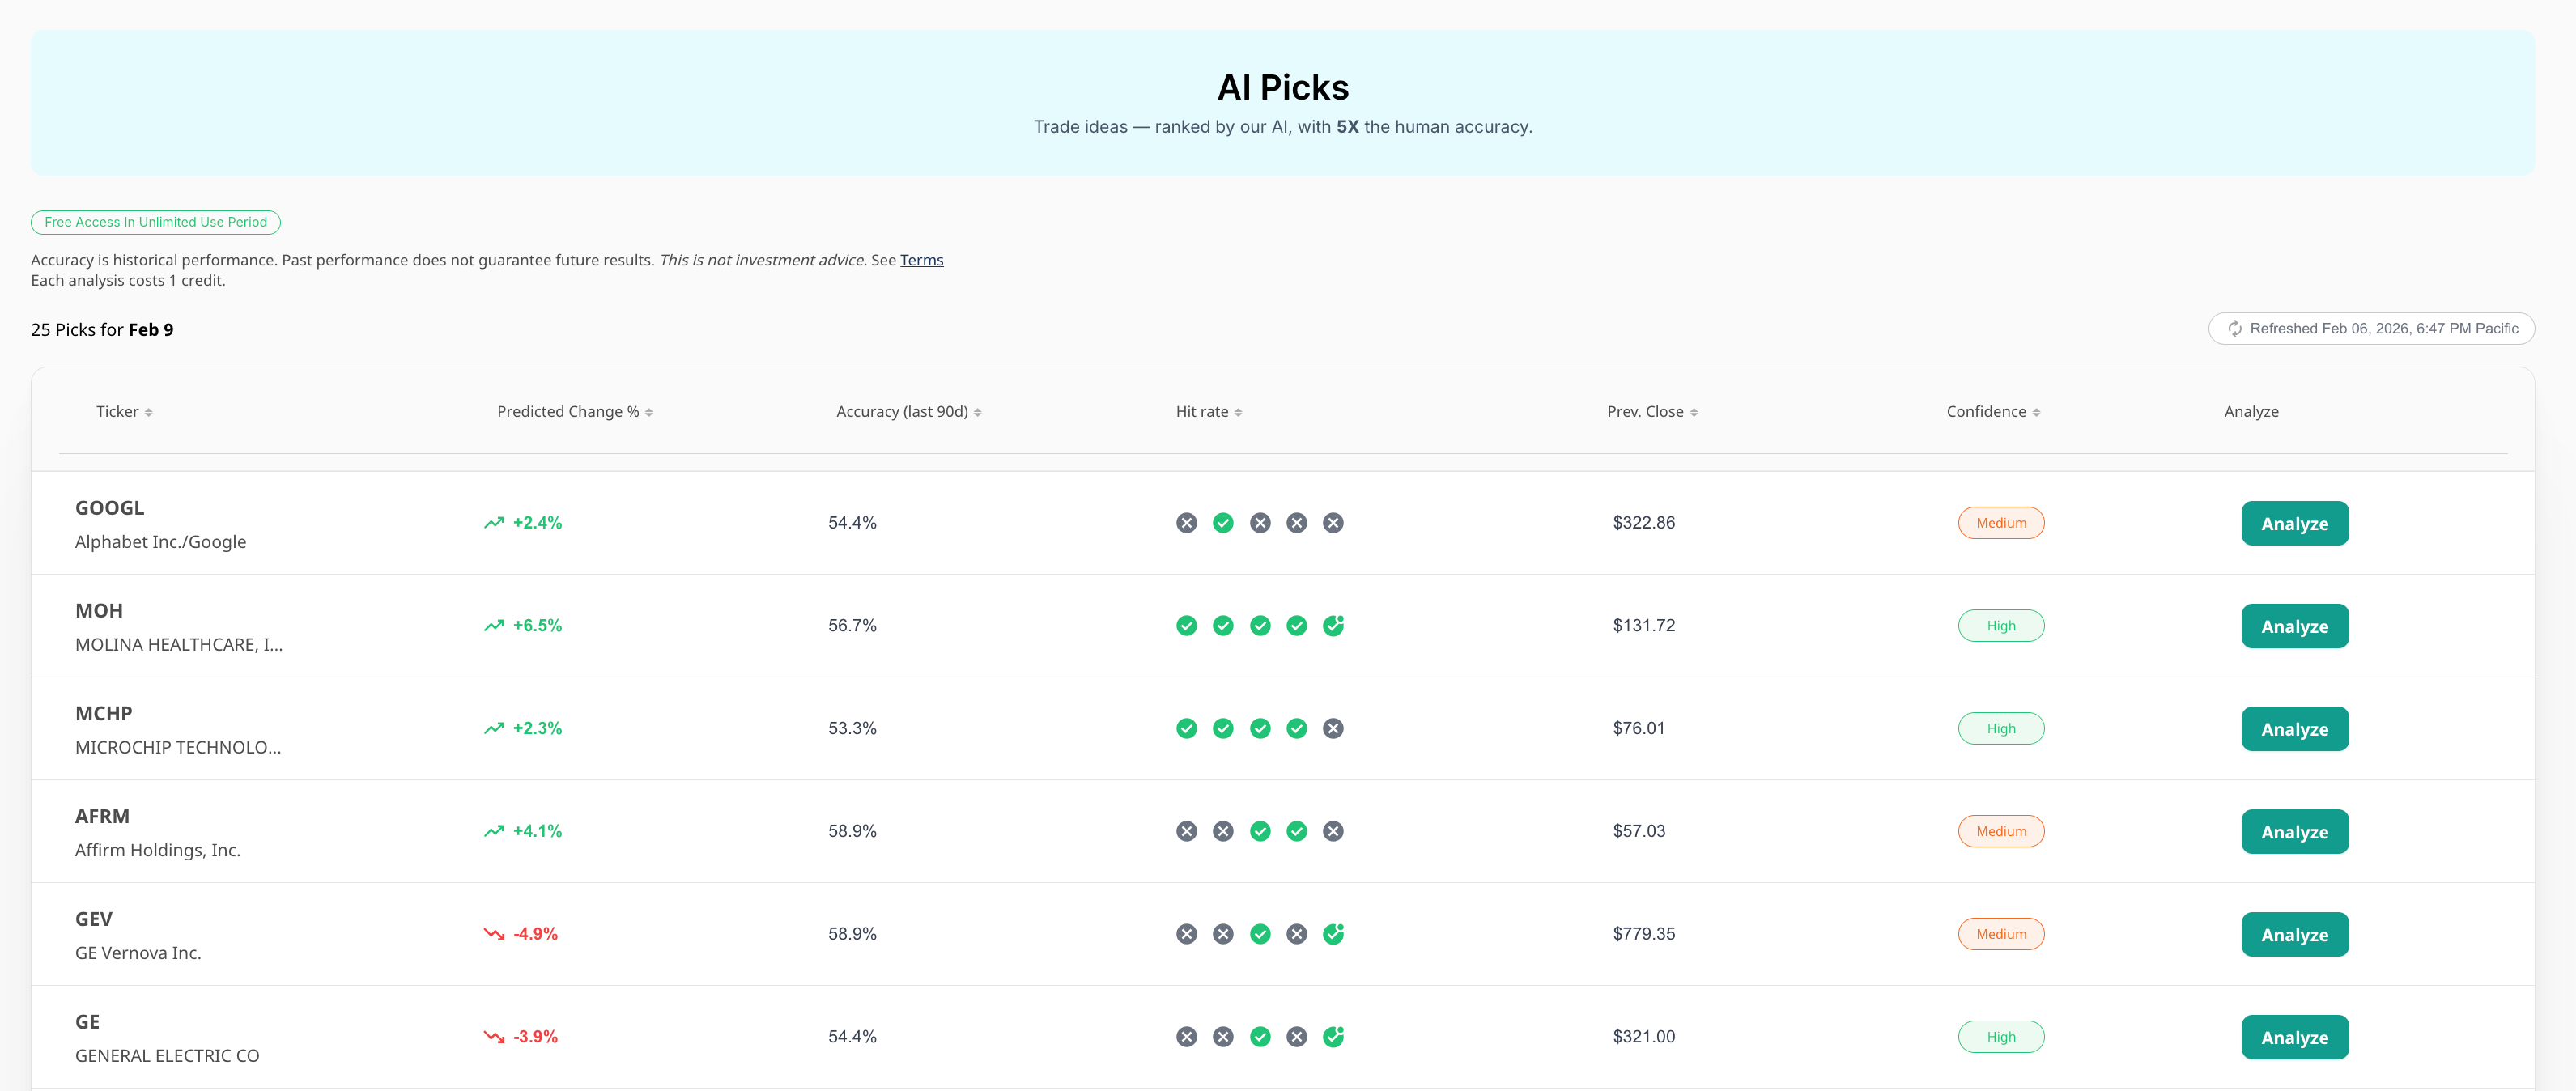This screenshot has height=1091, width=2576.
Task: Click GOOGL's green upward trend arrow icon
Action: point(493,523)
